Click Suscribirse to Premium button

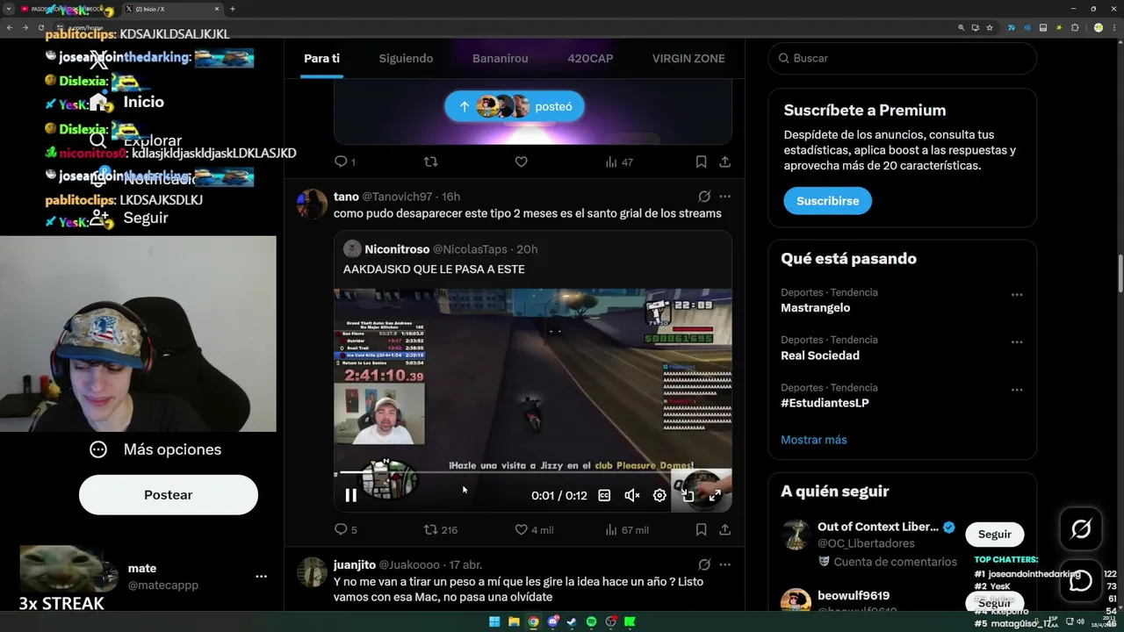tap(827, 200)
